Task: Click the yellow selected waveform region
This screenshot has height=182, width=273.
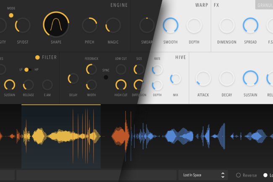Action: pyautogui.click(x=61, y=136)
